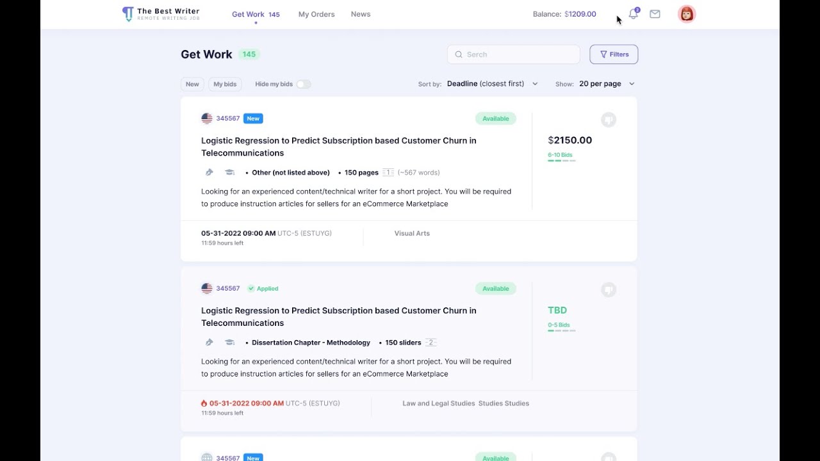Click the US flag on first order
This screenshot has width=820, height=461.
[x=207, y=118]
